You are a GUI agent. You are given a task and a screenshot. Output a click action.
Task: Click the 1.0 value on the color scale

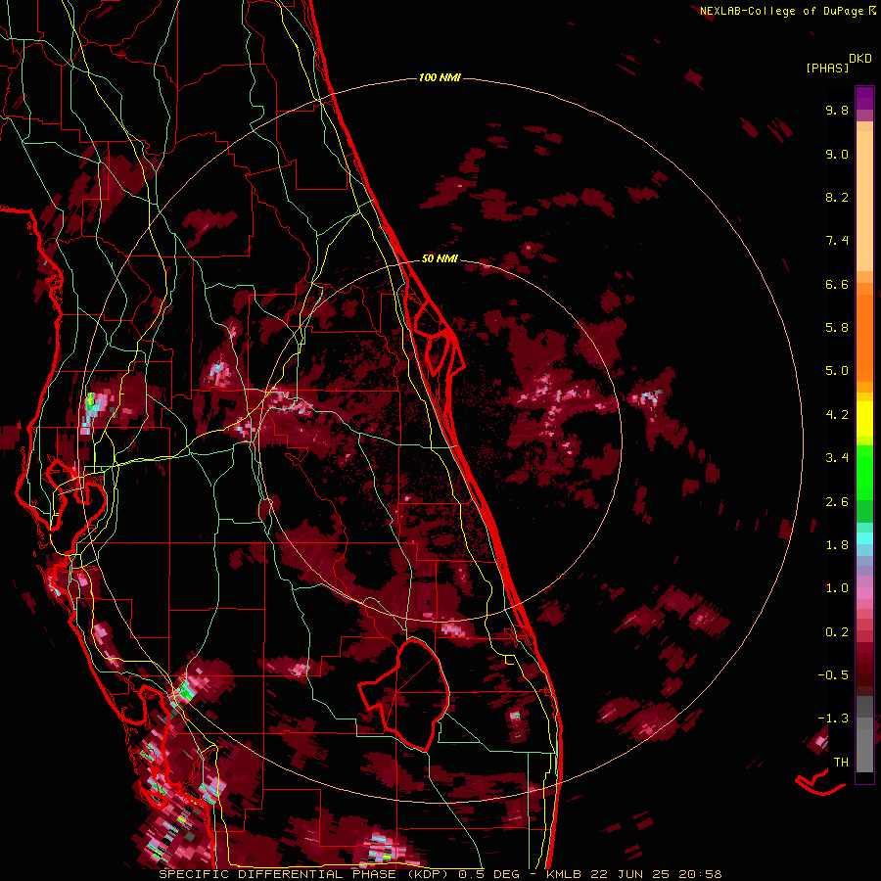pos(837,588)
